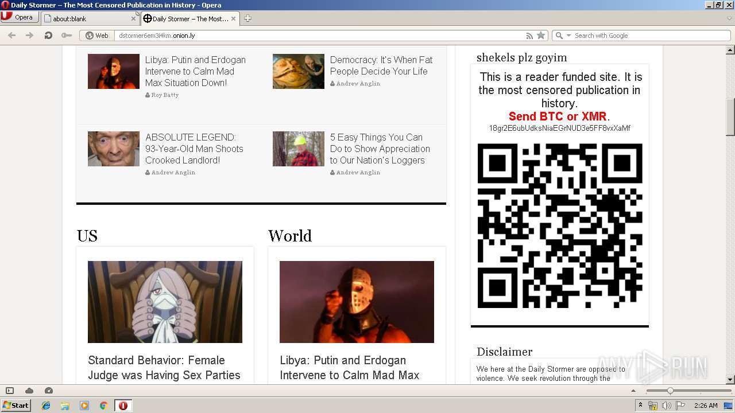Adjust the page zoom slider handle

point(670,391)
